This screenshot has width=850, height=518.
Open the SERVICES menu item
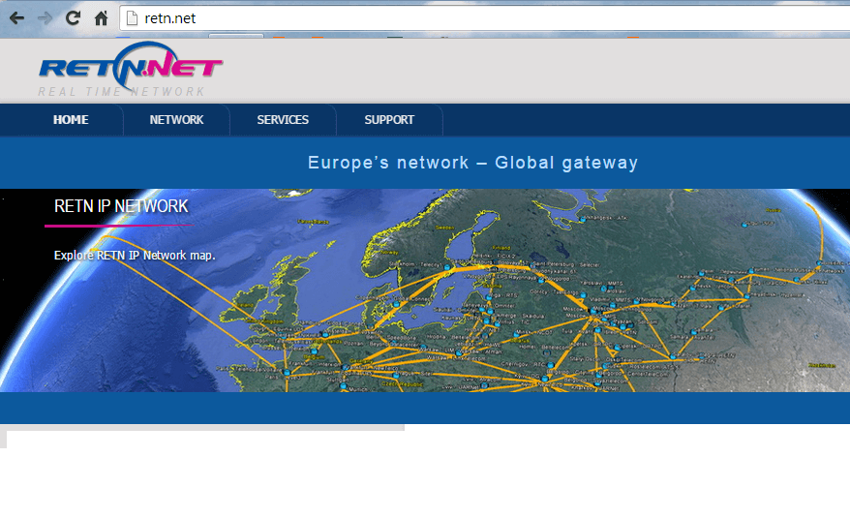(x=283, y=120)
